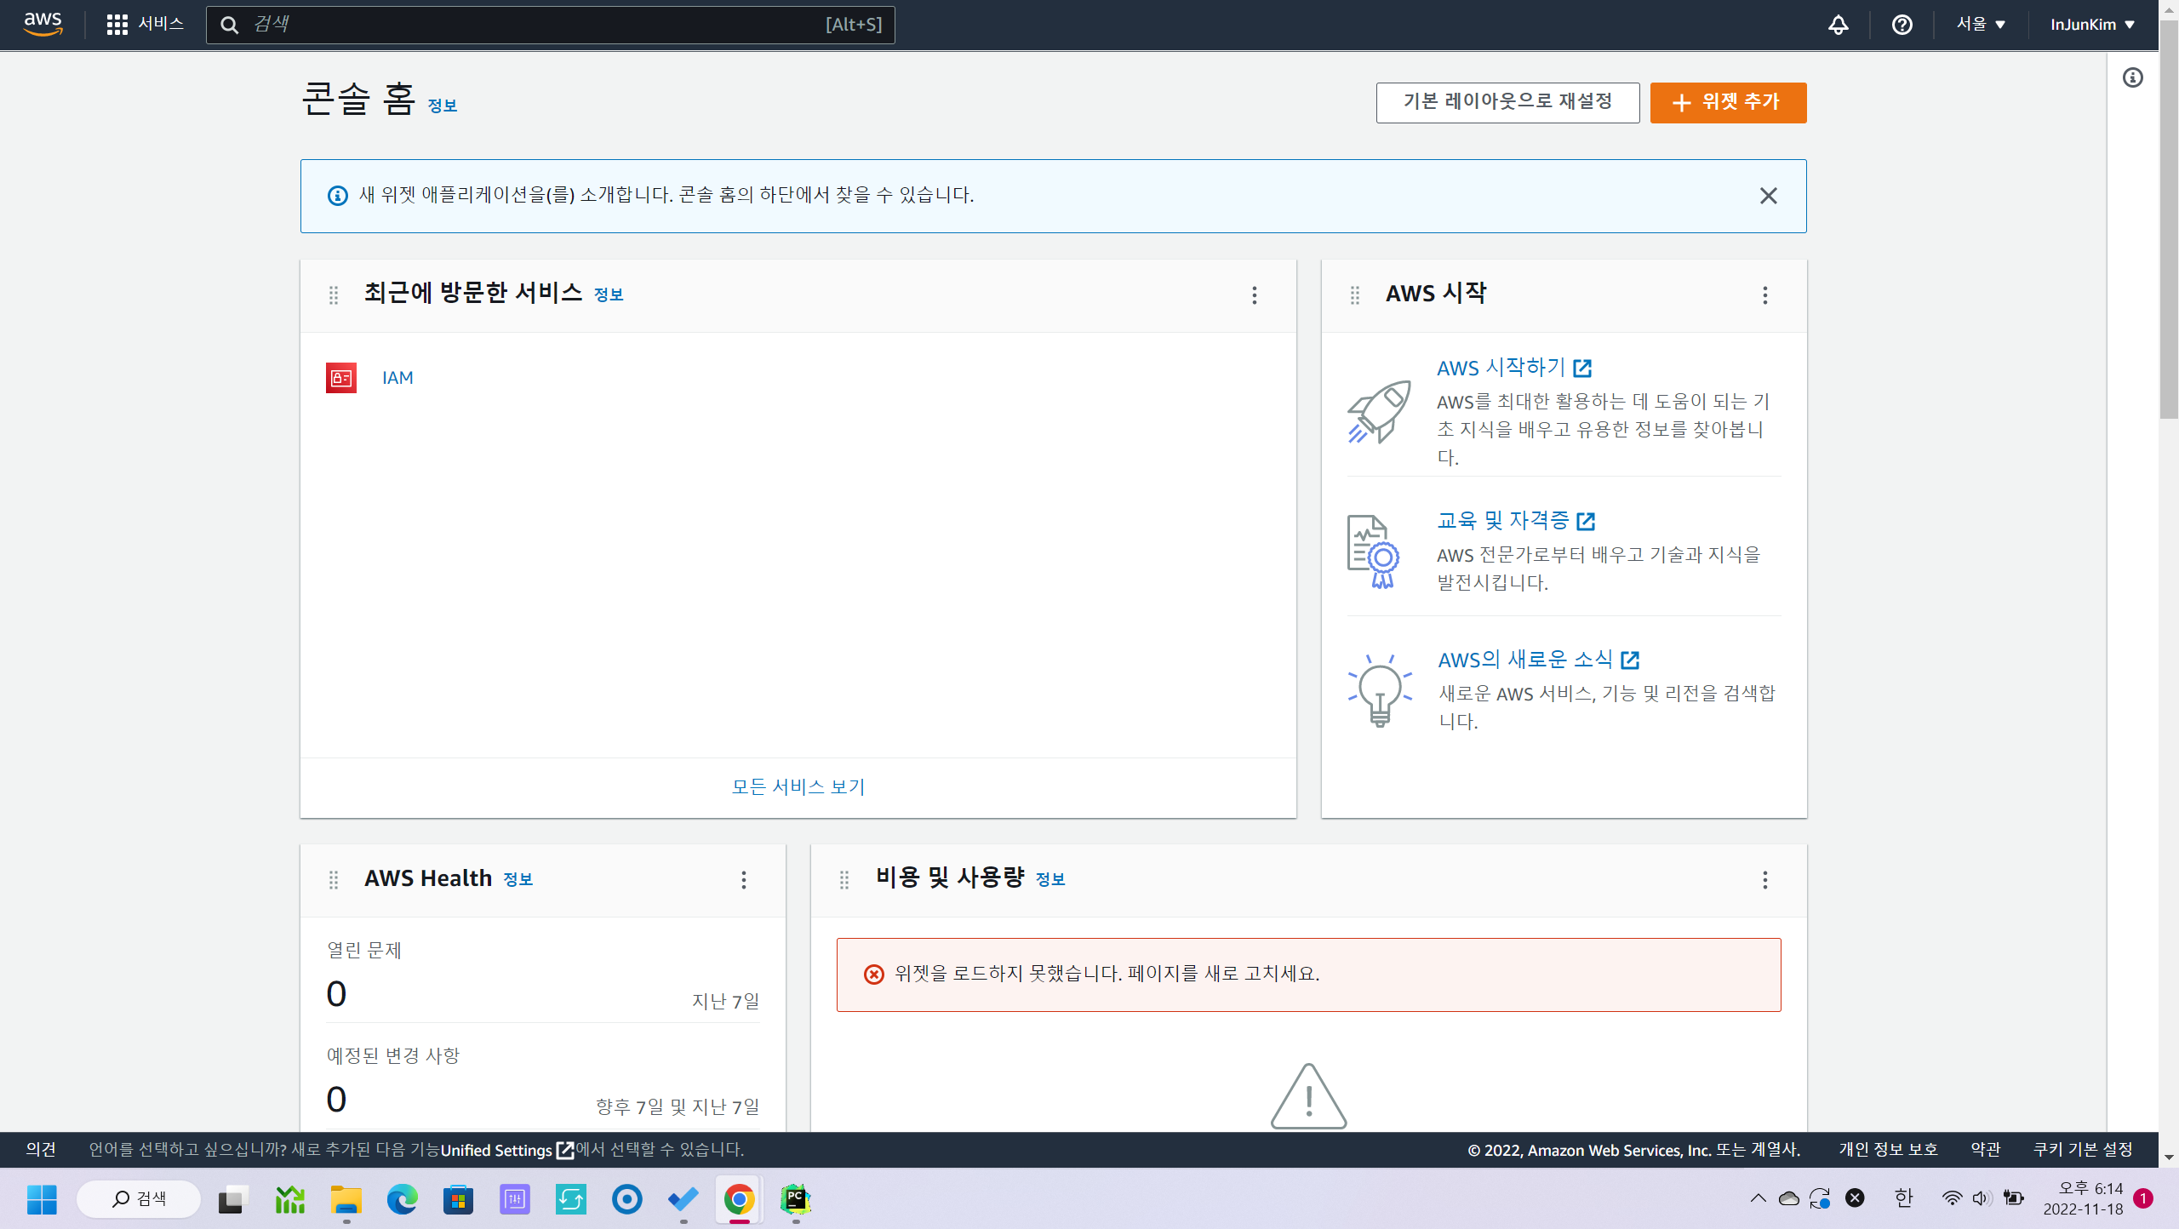Open AWS의 새로운 소식 external link
This screenshot has width=2179, height=1229.
[1539, 660]
